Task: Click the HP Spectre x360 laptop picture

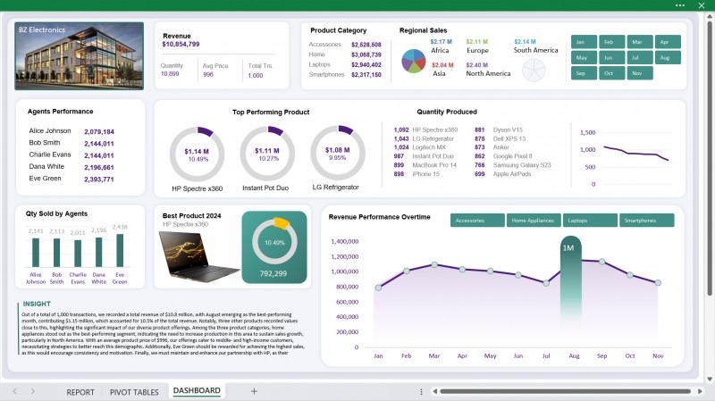Action: point(198,255)
